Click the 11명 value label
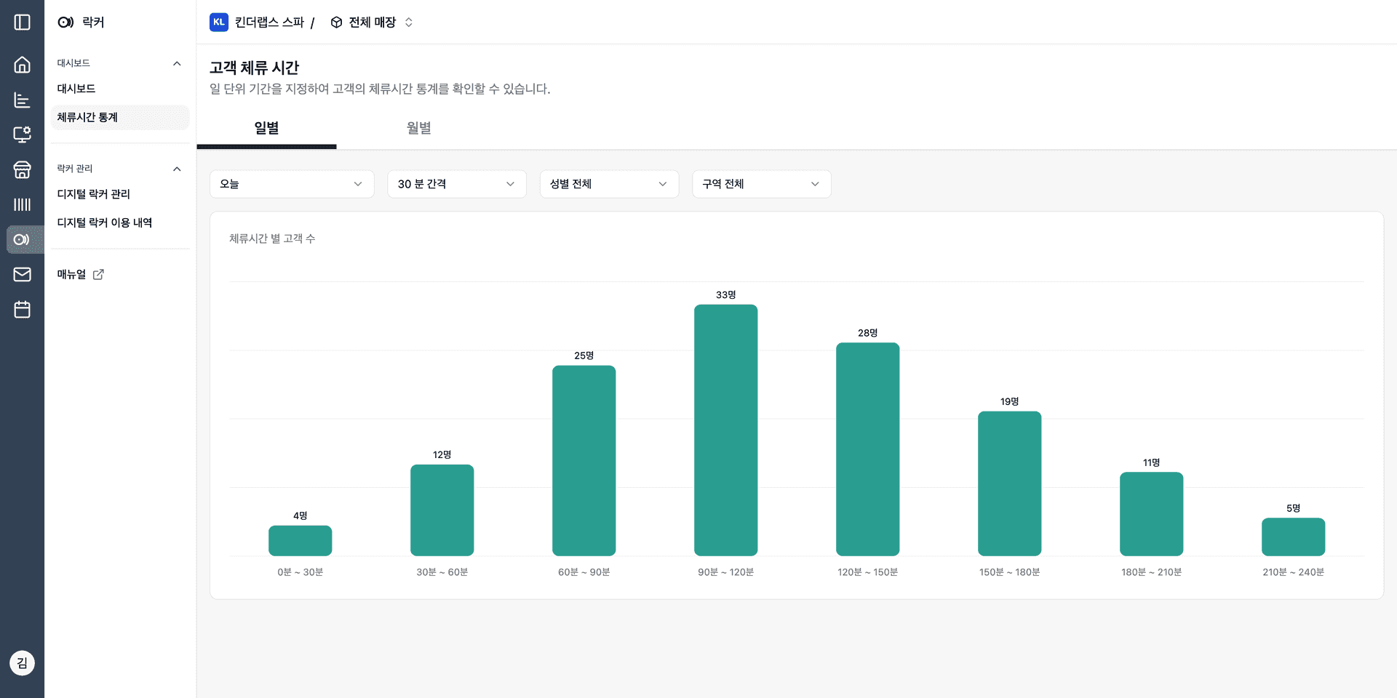 (x=1151, y=462)
